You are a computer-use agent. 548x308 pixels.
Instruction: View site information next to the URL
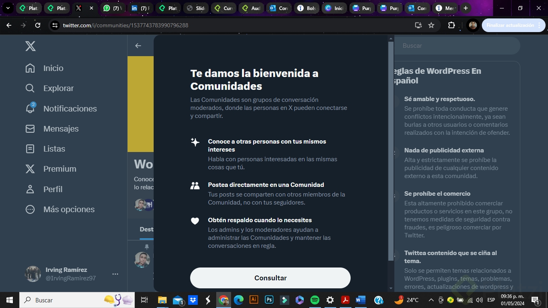pos(55,25)
